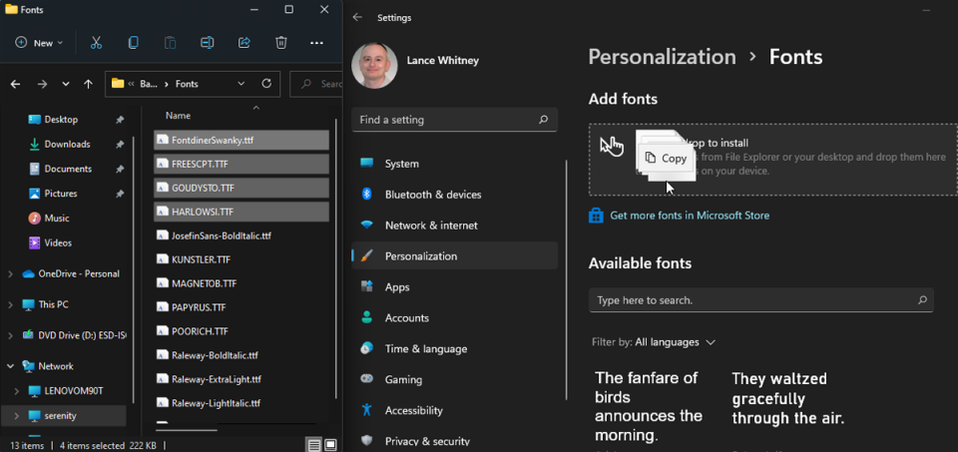Collapse the Network tree node
Screen dimensions: 958x452
pos(10,366)
